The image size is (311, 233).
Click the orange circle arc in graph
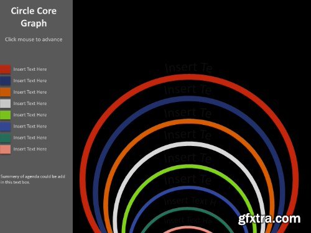[188, 122]
